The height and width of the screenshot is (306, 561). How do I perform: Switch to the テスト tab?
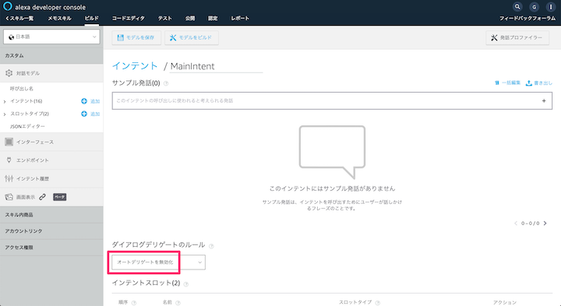coord(165,18)
